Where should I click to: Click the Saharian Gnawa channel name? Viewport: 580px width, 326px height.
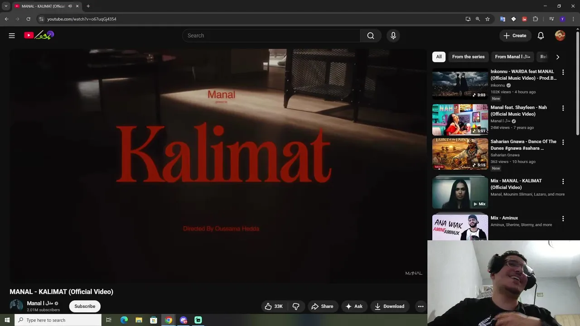tap(505, 155)
